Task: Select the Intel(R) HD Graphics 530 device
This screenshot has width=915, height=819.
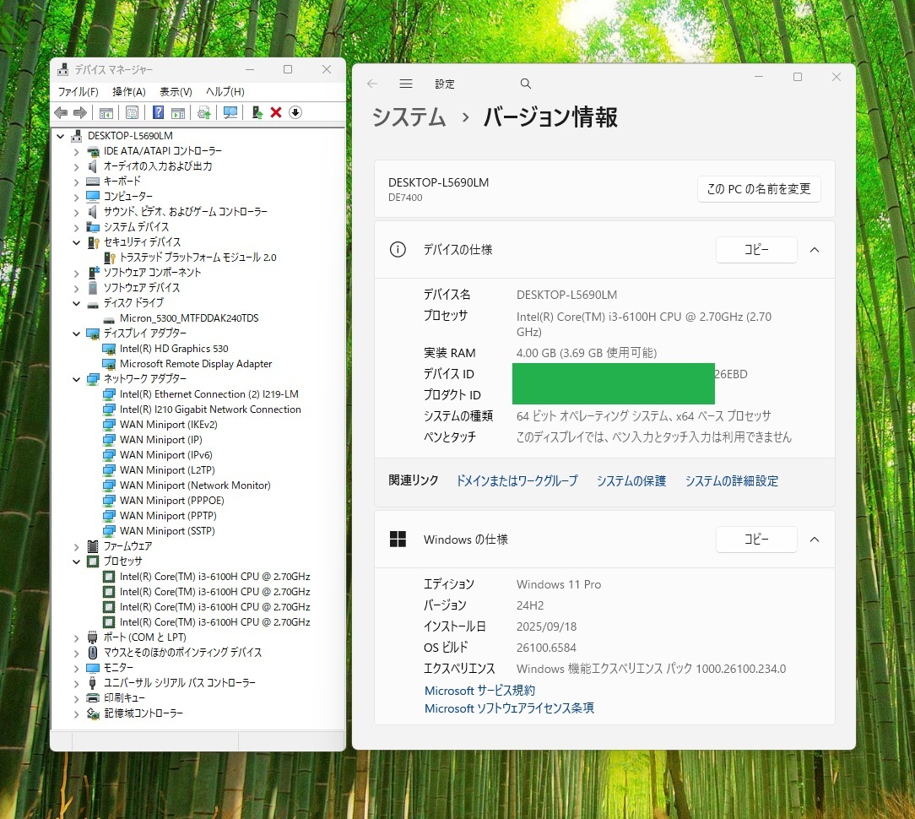Action: click(x=174, y=349)
